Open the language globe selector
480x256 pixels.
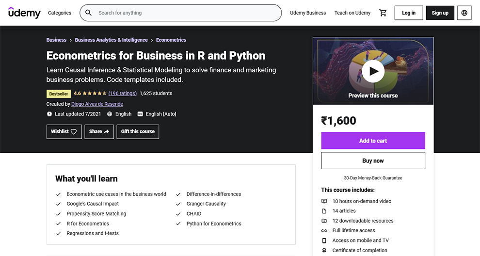pos(464,13)
